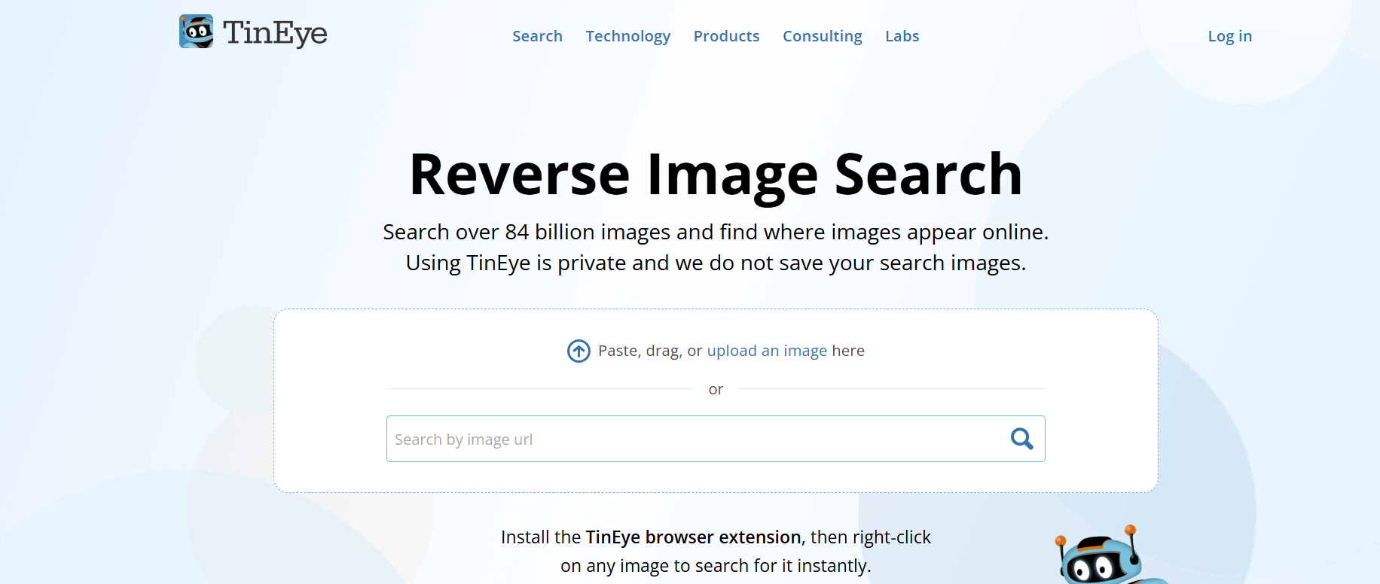The width and height of the screenshot is (1380, 584).
Task: Click the robot mascot illustration at bottom
Action: point(1107,555)
